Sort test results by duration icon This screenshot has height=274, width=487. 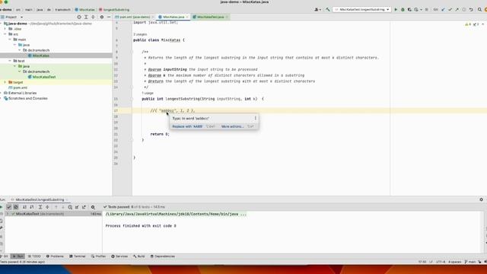point(31,207)
